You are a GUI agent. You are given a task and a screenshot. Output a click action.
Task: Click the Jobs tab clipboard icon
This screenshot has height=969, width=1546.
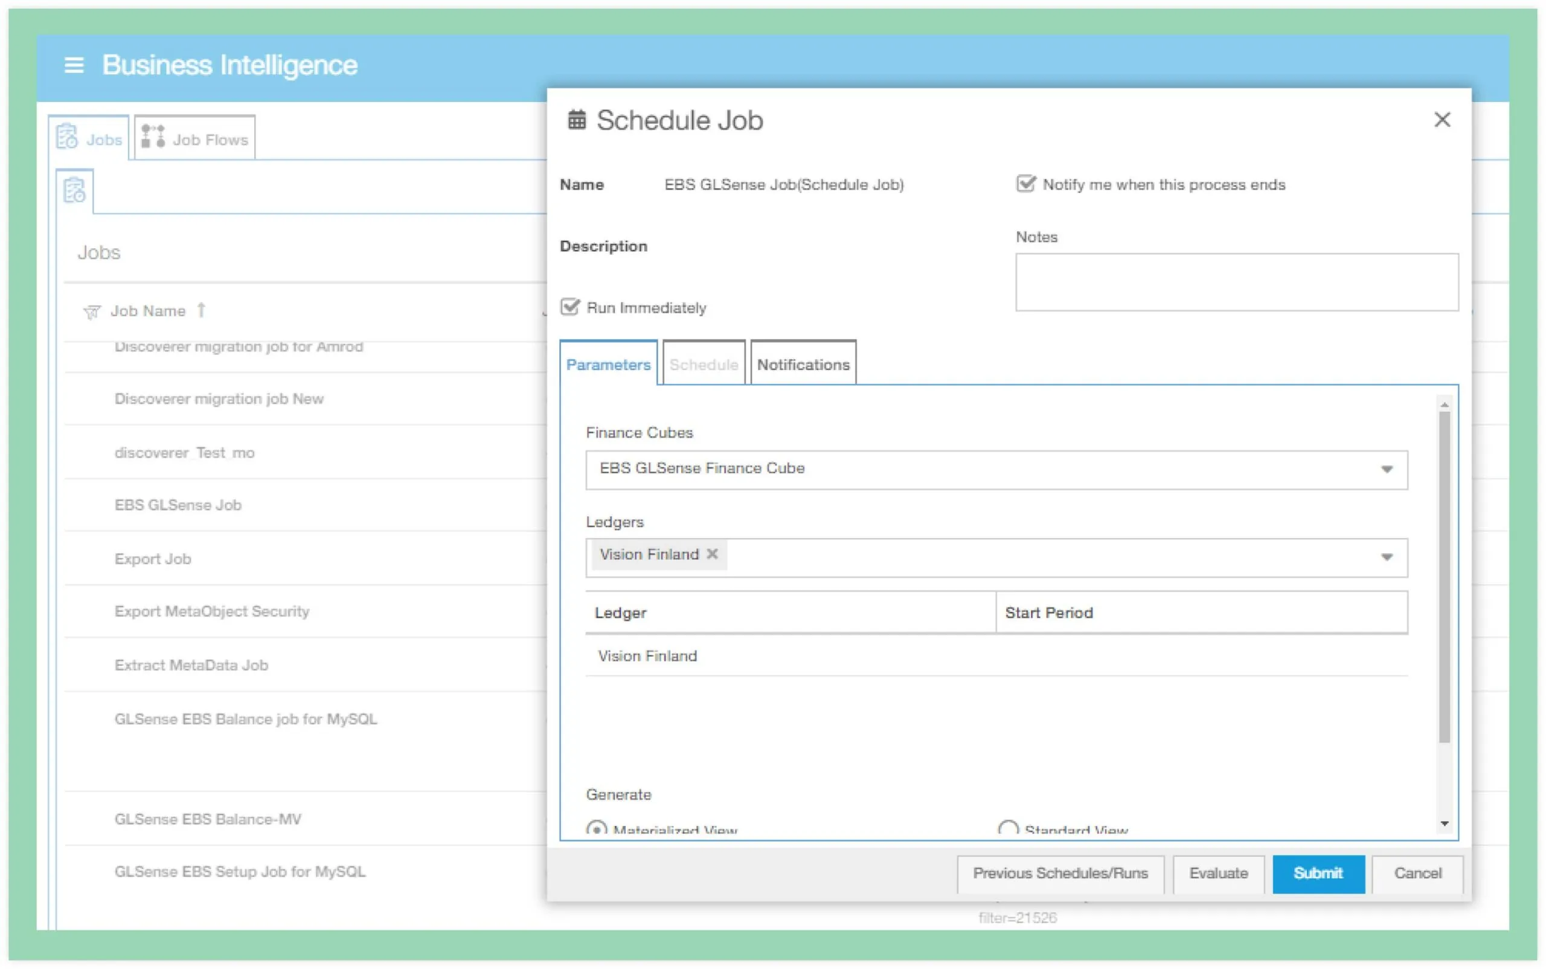coord(66,137)
